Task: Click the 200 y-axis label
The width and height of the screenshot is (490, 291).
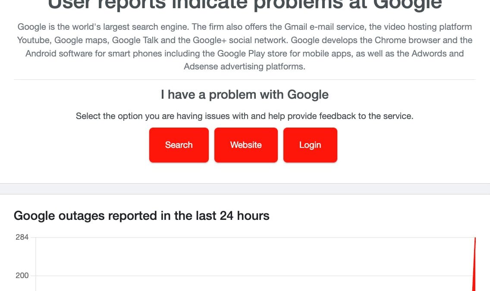Action: tap(22, 275)
